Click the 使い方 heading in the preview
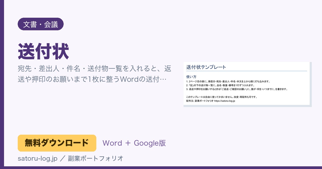 pyautogui.click(x=191, y=76)
